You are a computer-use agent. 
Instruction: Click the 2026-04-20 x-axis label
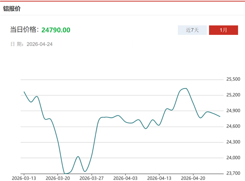click(193, 178)
